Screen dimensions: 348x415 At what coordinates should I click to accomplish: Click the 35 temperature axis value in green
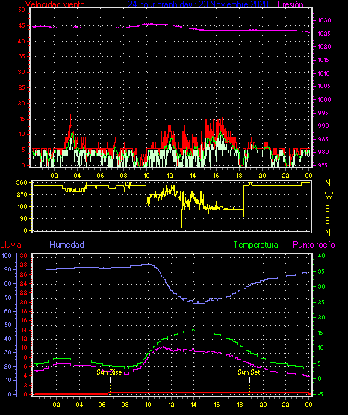pos(321,271)
